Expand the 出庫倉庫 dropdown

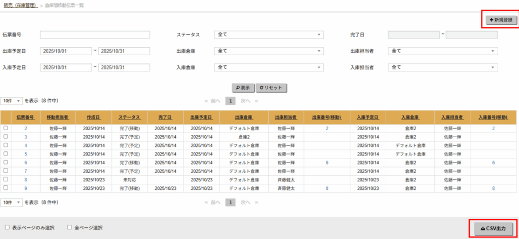[x=269, y=51]
